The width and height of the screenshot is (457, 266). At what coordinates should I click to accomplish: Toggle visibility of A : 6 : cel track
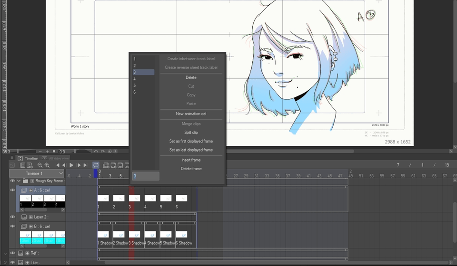point(12,190)
